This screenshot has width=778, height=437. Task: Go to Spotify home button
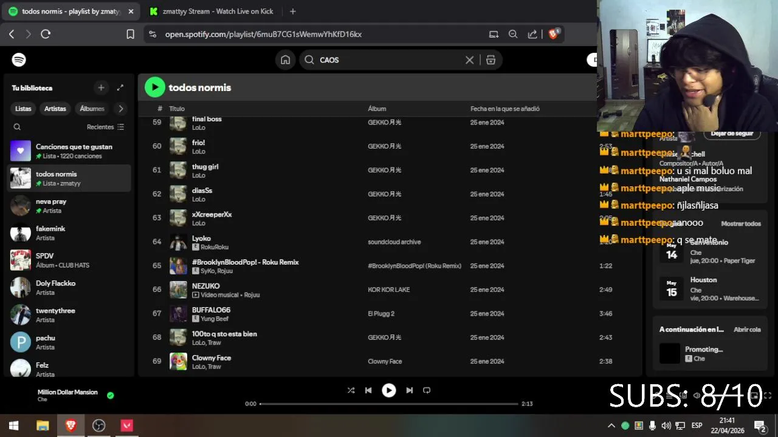tap(285, 59)
